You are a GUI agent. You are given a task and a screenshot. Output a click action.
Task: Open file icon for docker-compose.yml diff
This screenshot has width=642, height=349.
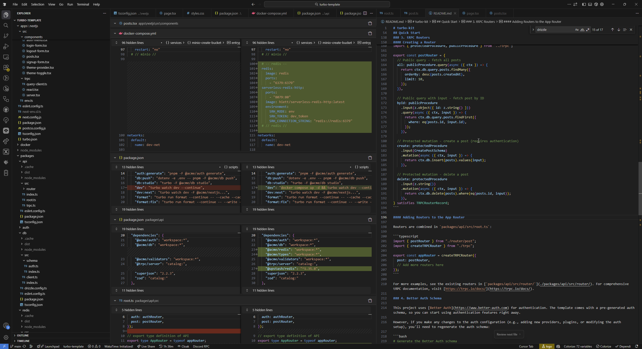(370, 33)
